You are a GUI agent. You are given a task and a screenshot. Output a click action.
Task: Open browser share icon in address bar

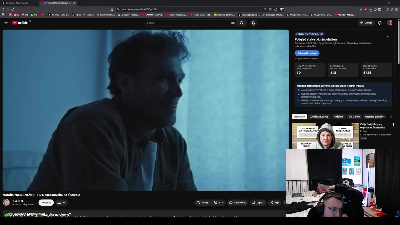[276, 9]
